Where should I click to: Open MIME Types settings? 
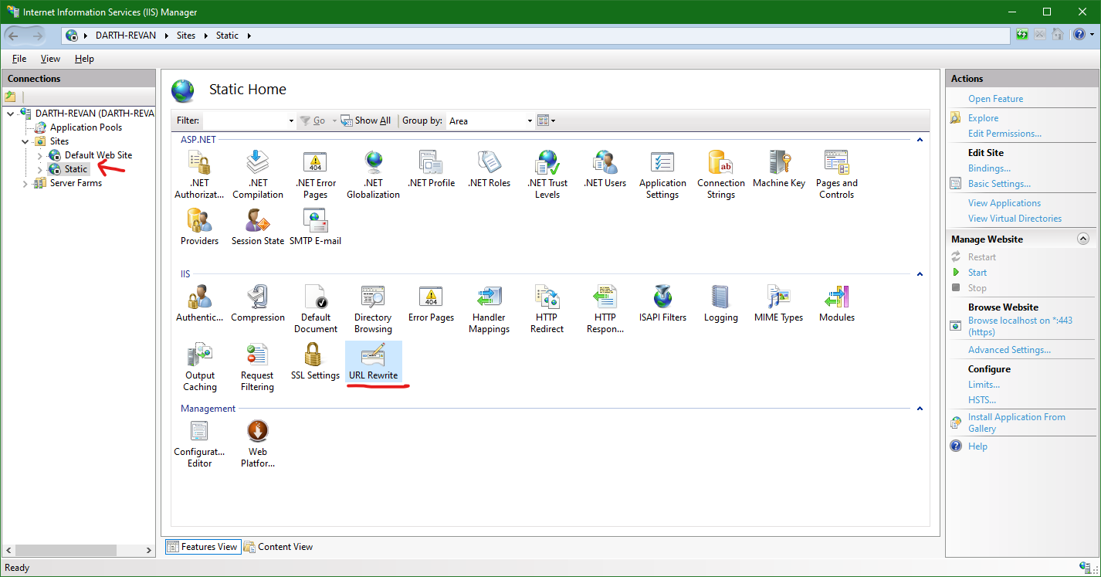[778, 305]
